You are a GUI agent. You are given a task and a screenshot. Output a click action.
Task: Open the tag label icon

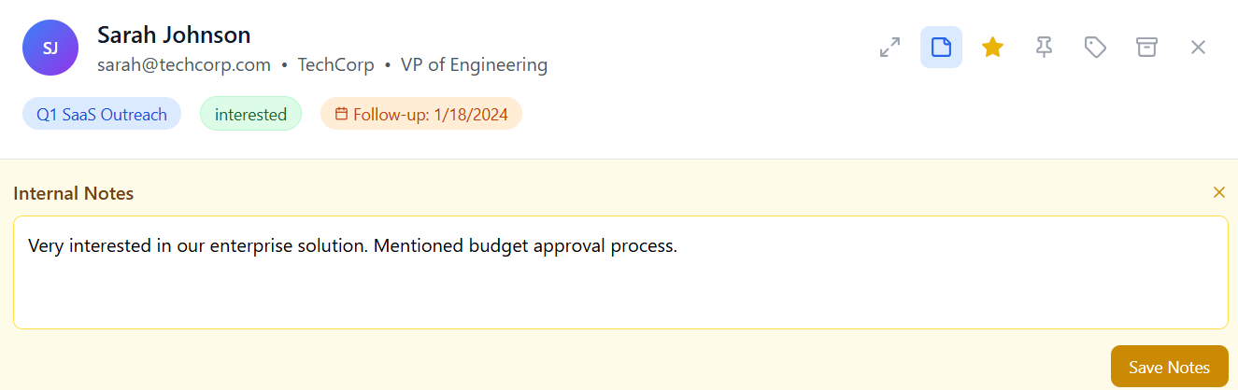(x=1095, y=47)
